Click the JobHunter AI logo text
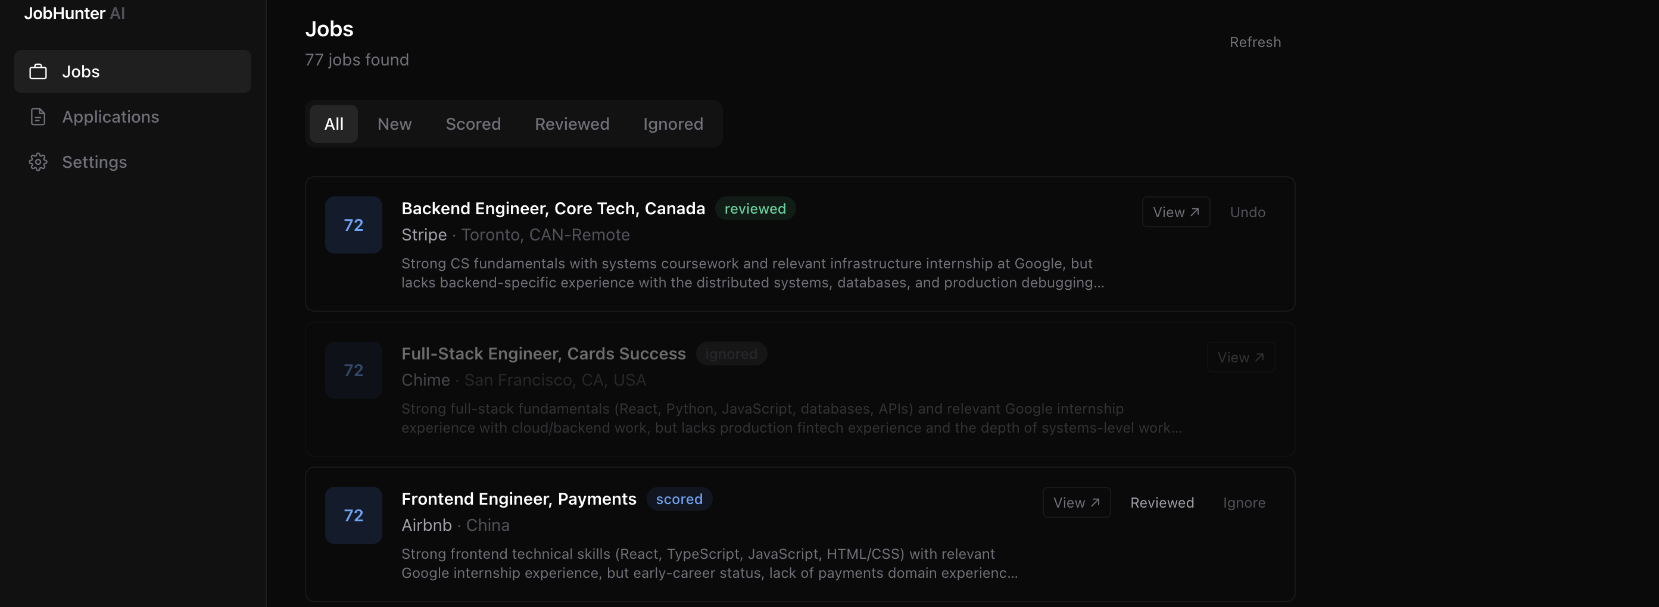Image resolution: width=1659 pixels, height=607 pixels. click(74, 13)
